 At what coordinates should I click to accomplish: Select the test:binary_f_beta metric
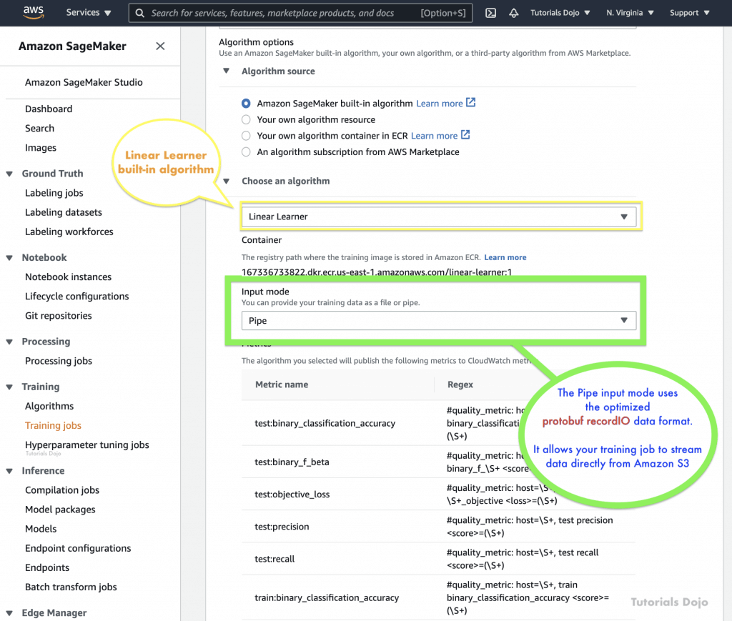[x=292, y=462]
